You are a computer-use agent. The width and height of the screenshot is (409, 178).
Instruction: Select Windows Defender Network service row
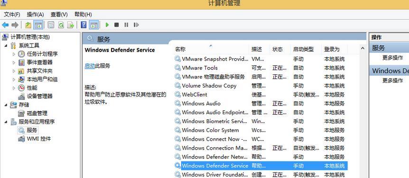260,157
